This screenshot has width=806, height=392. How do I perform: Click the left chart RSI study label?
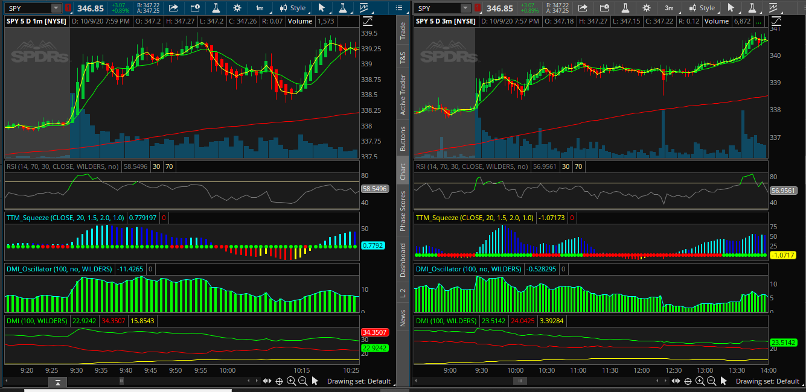(63, 166)
